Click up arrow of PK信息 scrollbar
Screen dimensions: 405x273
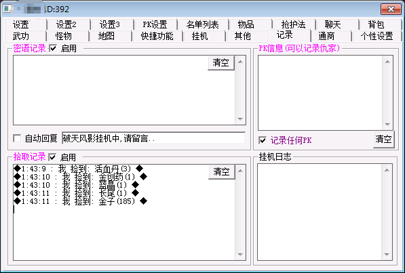point(387,62)
